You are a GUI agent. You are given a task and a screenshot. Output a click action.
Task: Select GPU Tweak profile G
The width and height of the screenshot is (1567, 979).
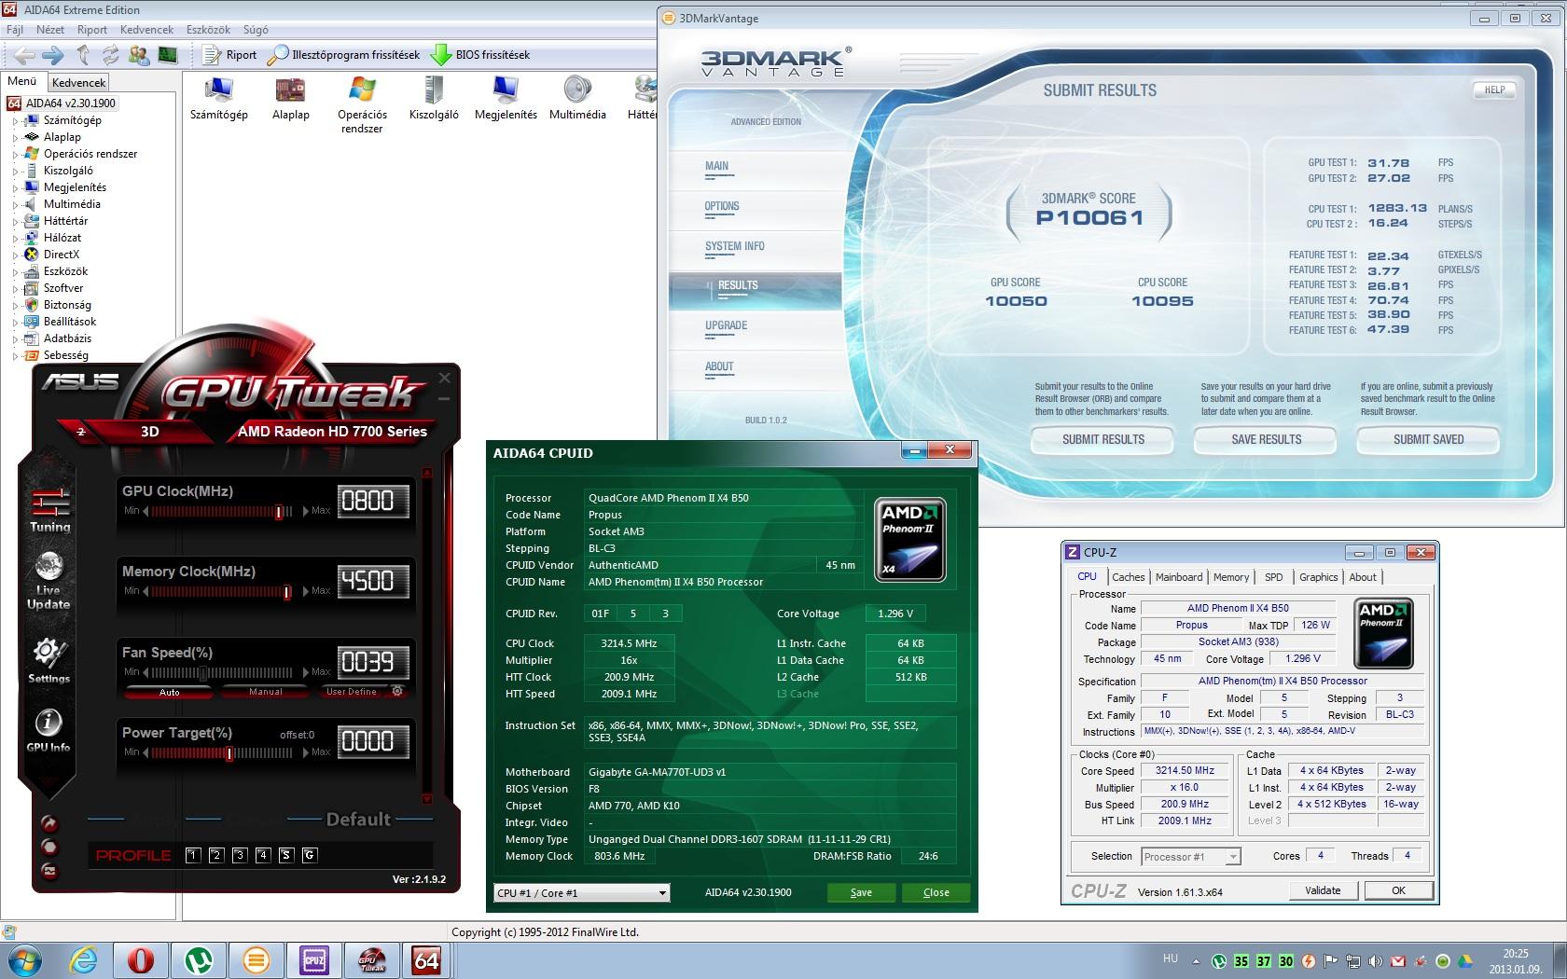310,855
